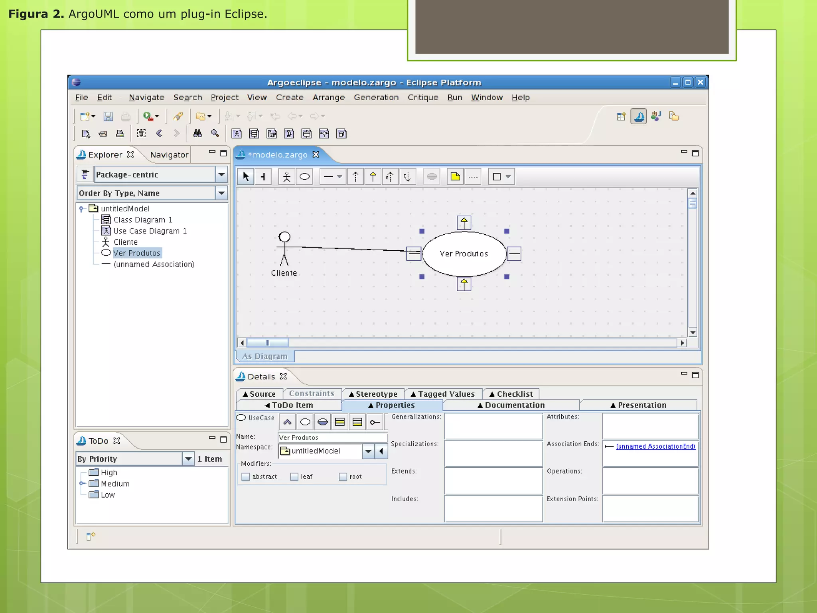Close the modelo.zargo editor tab

(316, 154)
